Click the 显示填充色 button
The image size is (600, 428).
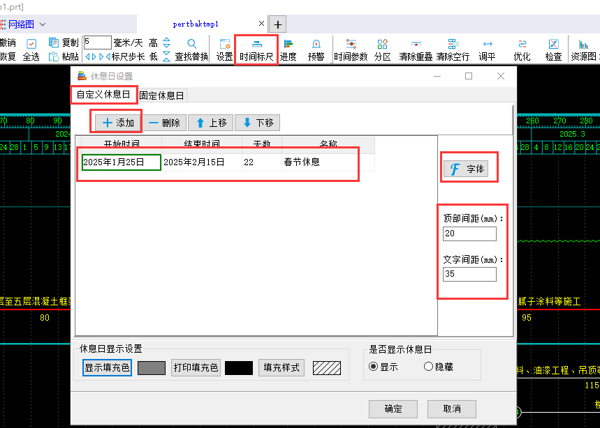click(107, 367)
